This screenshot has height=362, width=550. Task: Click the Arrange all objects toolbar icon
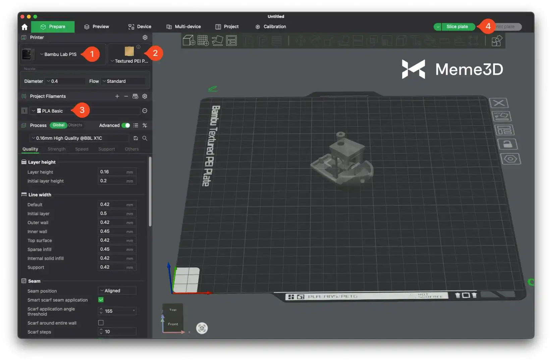pos(231,41)
